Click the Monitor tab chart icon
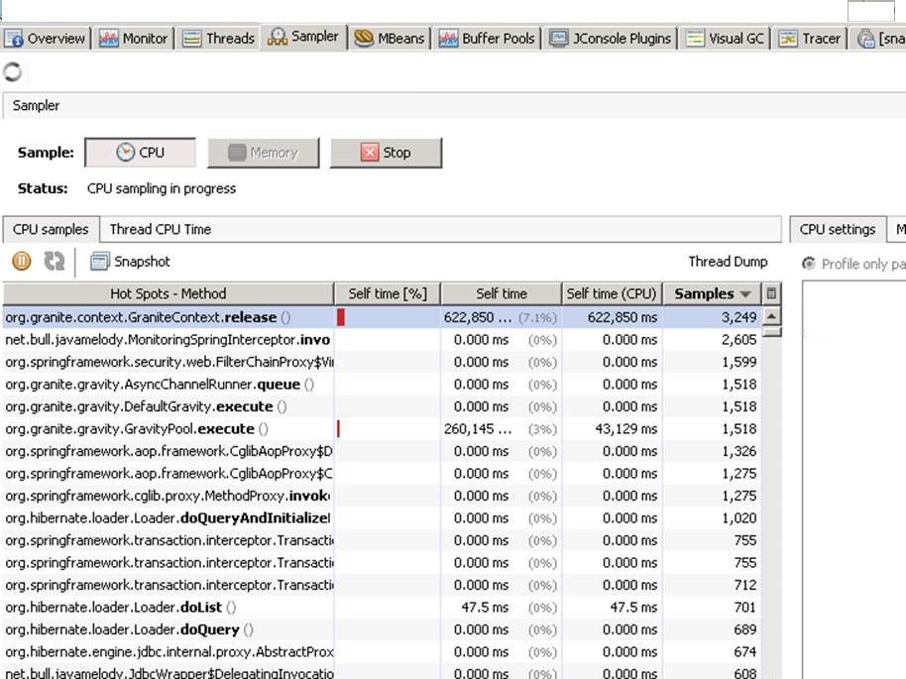Screen dimensions: 906x679 pos(108,39)
